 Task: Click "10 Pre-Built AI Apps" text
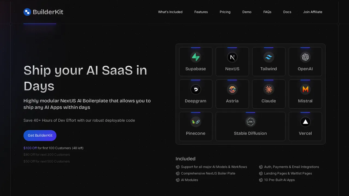(279, 180)
